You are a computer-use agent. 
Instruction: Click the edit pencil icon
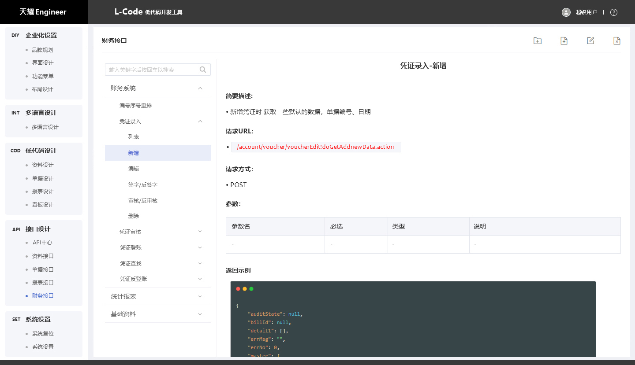(590, 41)
